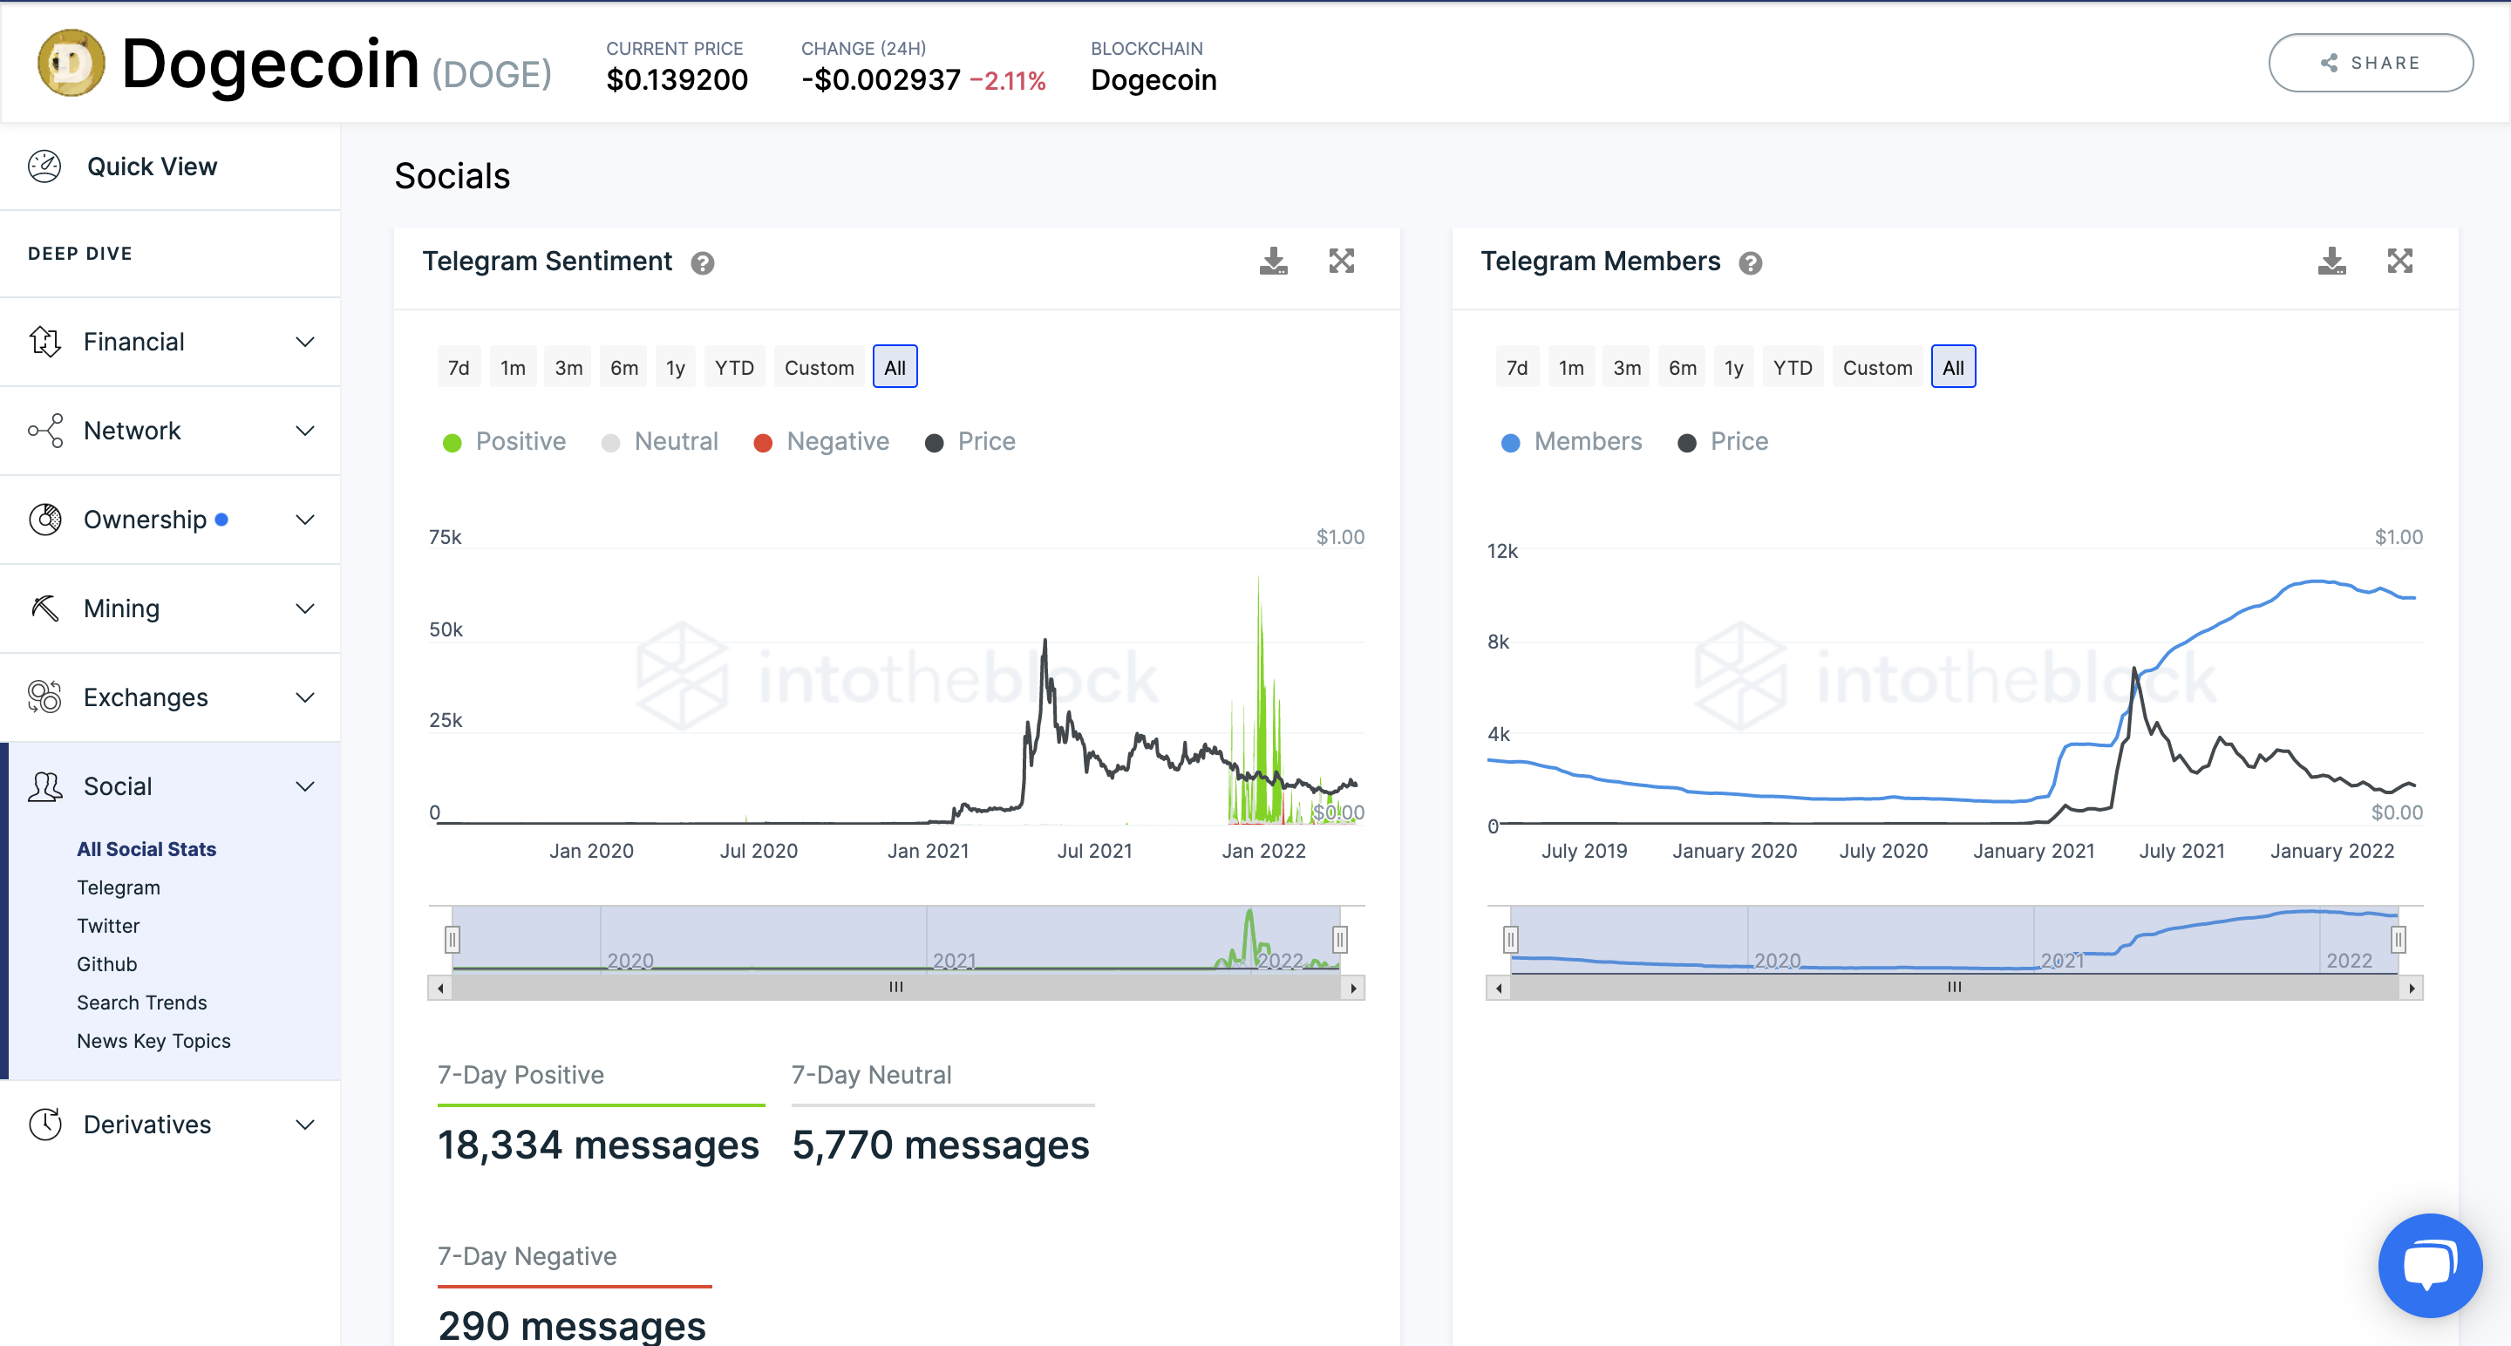This screenshot has width=2511, height=1346.
Task: Open the chat support bubble
Action: click(2430, 1265)
